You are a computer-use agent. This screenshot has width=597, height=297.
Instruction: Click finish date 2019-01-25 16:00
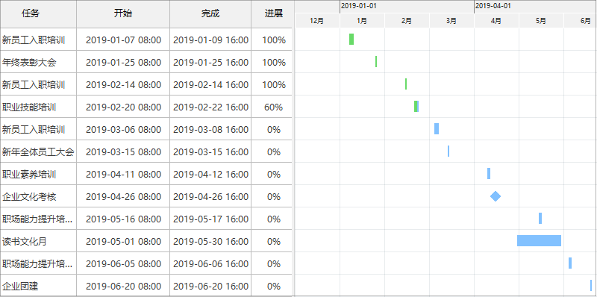(x=210, y=62)
